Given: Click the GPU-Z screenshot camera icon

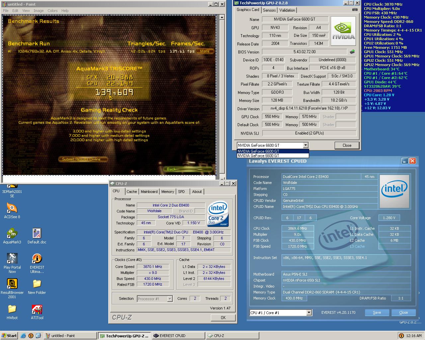Looking at the screenshot, I should pos(355,10).
